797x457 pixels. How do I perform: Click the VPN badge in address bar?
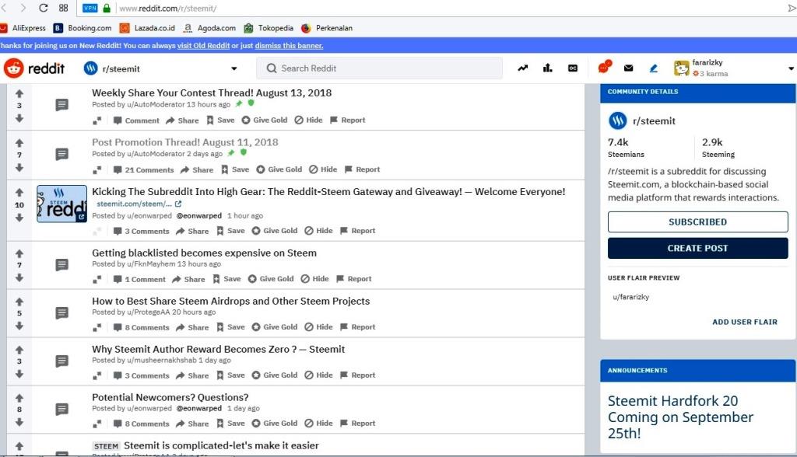(x=90, y=8)
